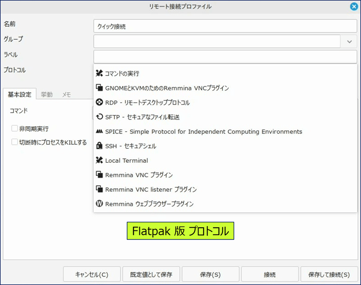The width and height of the screenshot is (361, 285).
Task: Click the Local Terminal icon
Action: coord(99,160)
